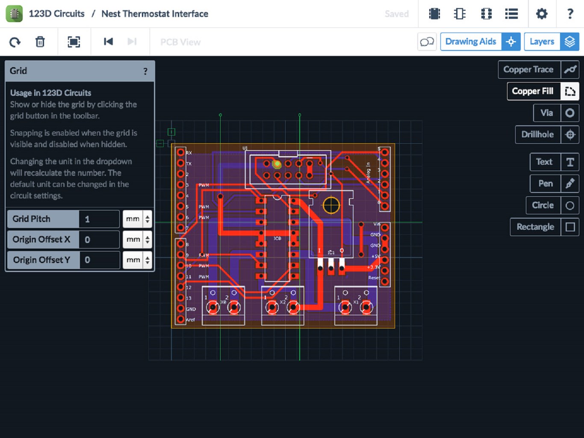Click the Copper Trace label button
Image resolution: width=584 pixels, height=438 pixels.
[529, 69]
